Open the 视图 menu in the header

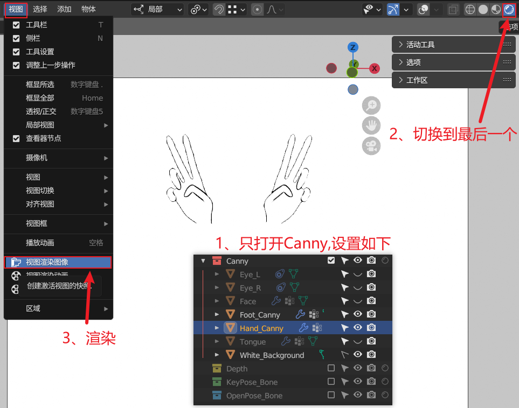(x=16, y=9)
